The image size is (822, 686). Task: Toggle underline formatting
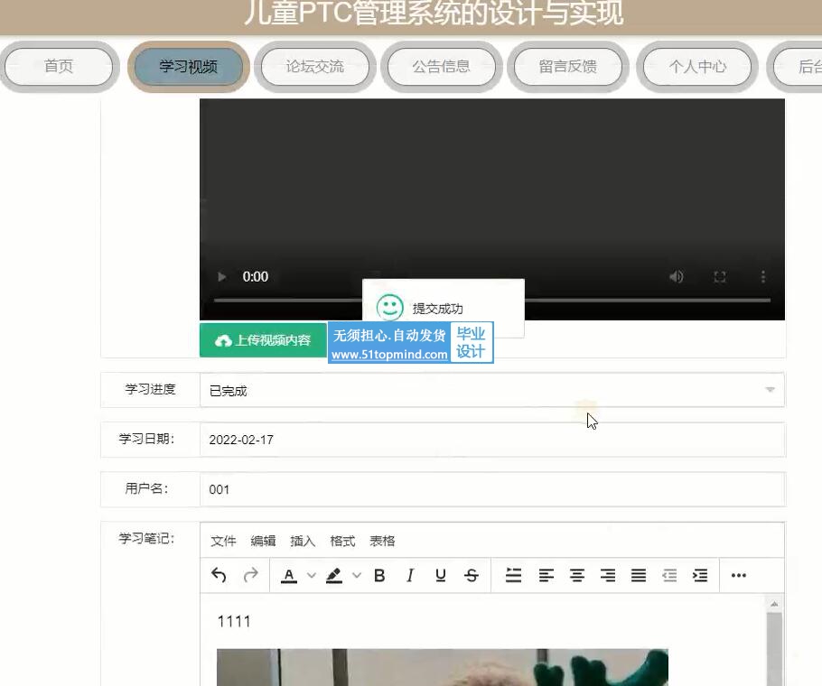(x=441, y=576)
